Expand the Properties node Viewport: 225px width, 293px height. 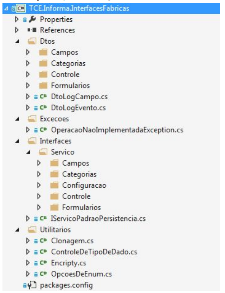[17, 19]
